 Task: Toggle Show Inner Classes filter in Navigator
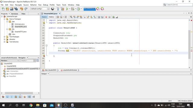pos(20,97)
